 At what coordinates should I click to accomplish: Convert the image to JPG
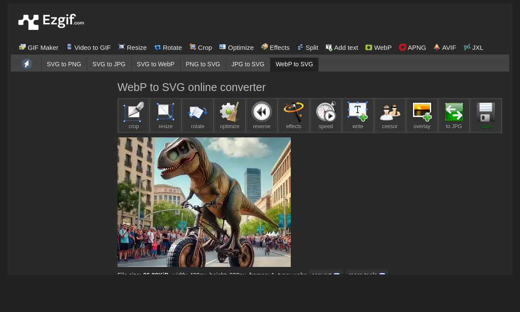[x=454, y=115]
